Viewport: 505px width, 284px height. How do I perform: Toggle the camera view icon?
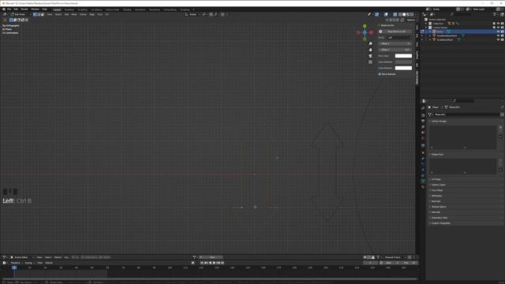pyautogui.click(x=370, y=56)
